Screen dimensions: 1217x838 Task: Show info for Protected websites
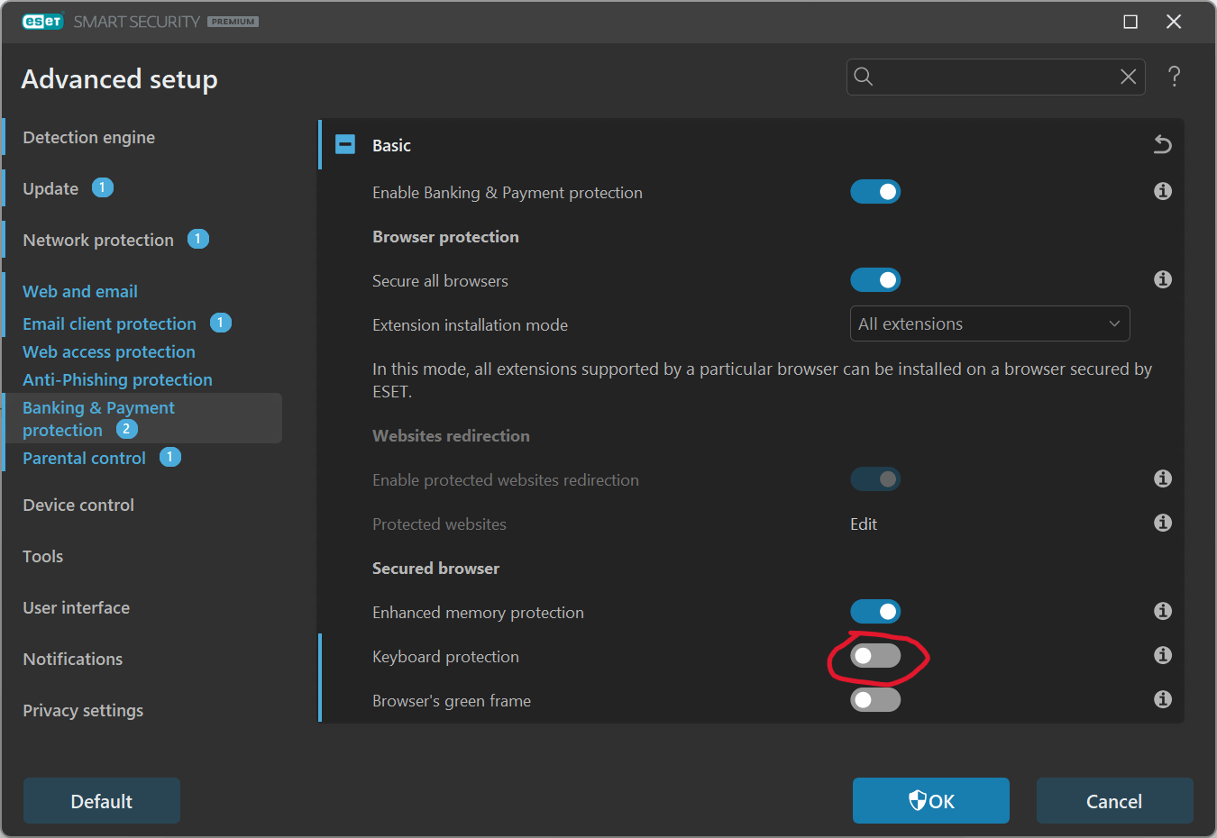coord(1163,523)
